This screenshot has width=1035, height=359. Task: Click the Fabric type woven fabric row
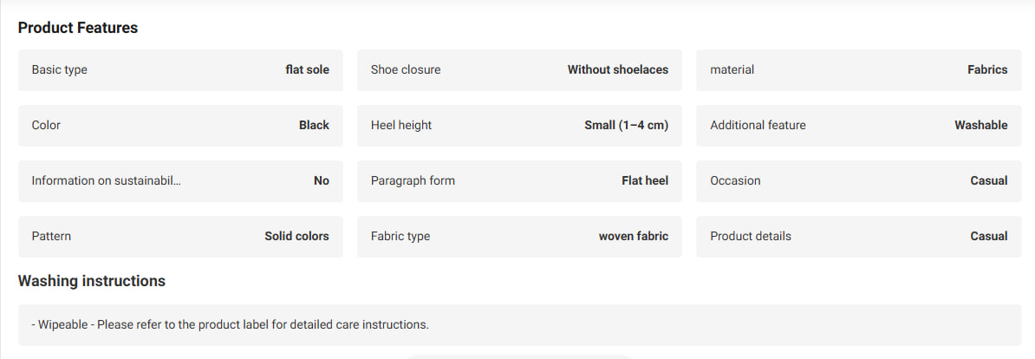tap(519, 236)
